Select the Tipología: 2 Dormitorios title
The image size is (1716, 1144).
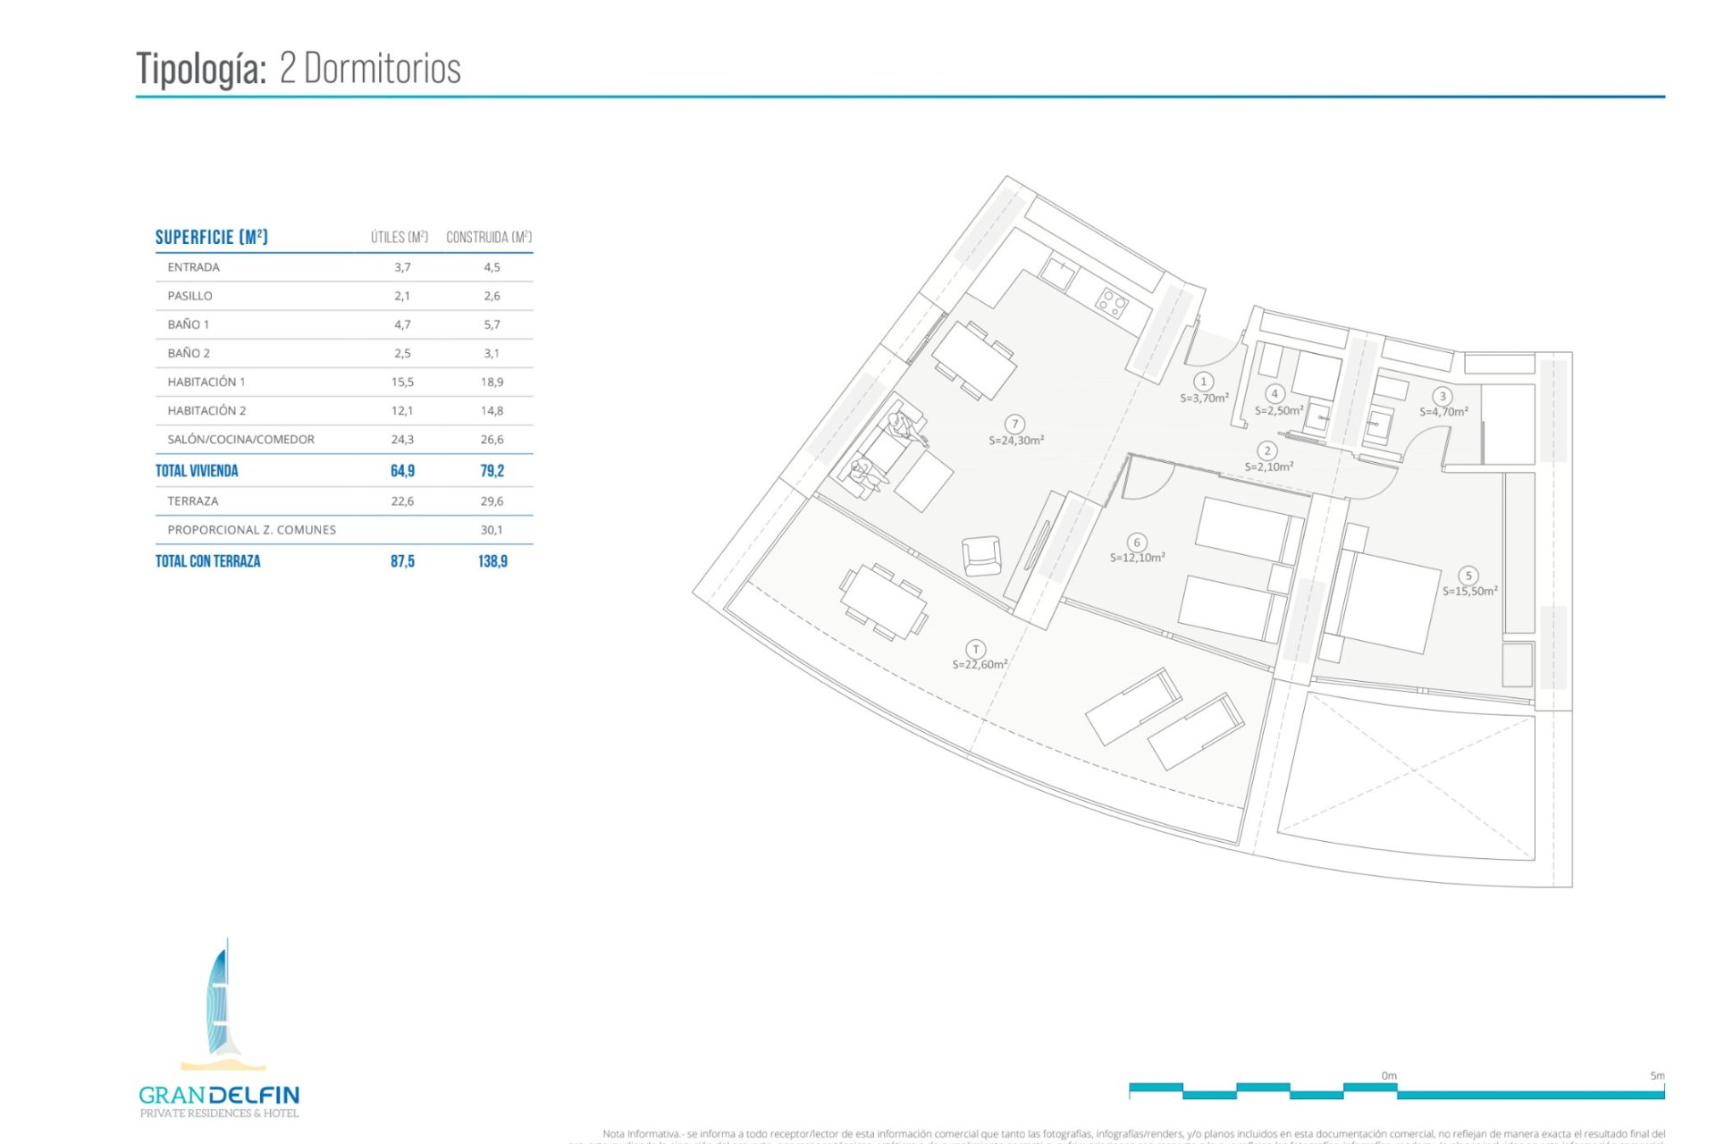(x=299, y=68)
